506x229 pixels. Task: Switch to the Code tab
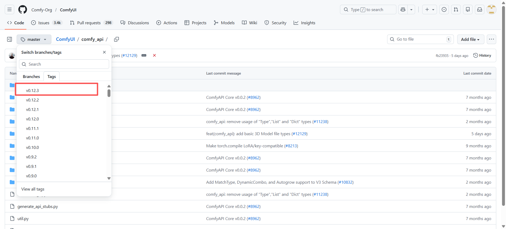tap(16, 23)
